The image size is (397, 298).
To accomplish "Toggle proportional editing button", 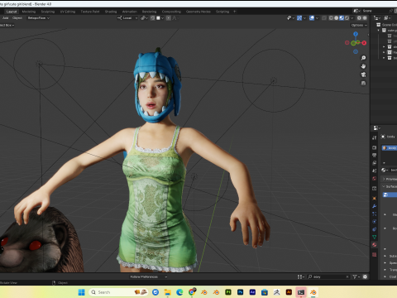I will [169, 18].
